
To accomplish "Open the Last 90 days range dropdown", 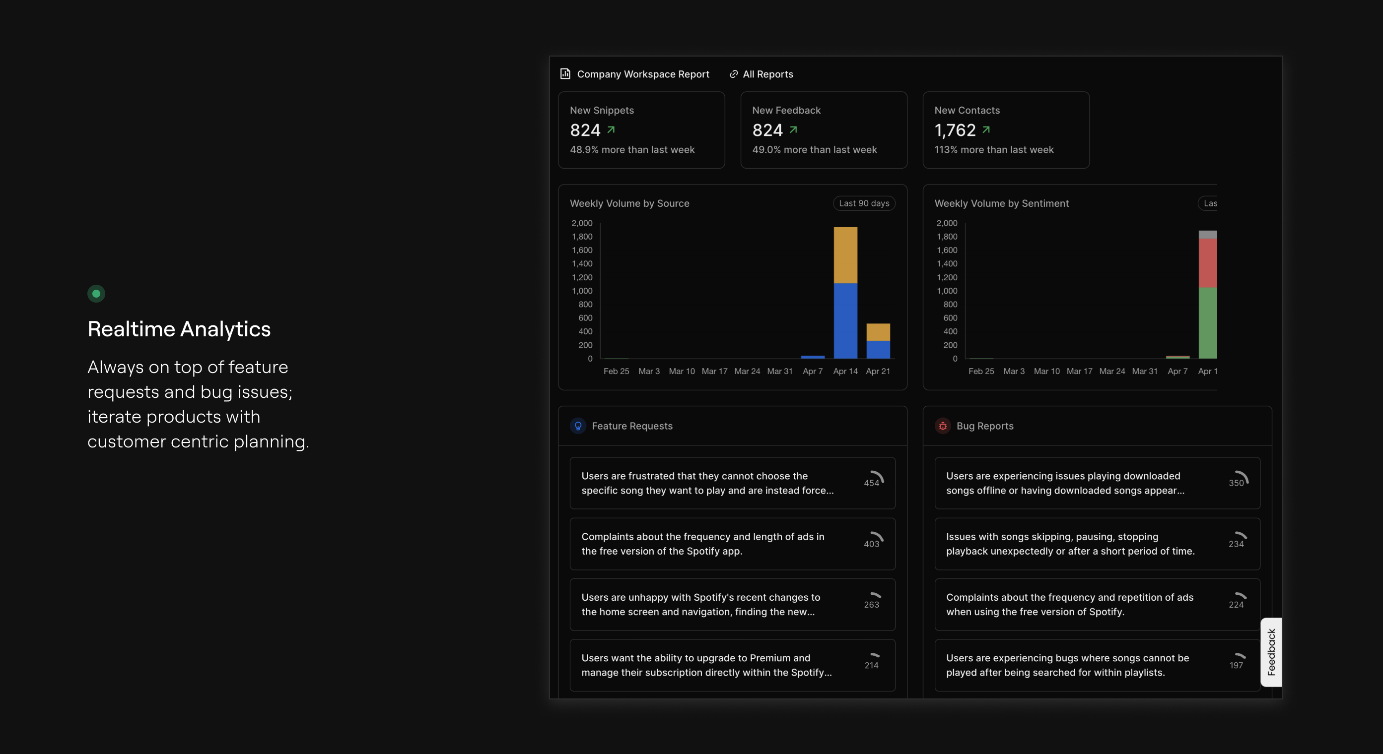I will [864, 203].
